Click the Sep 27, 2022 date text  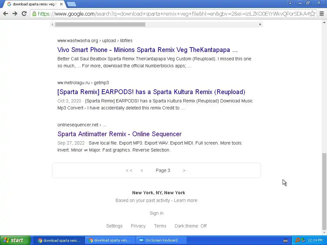click(71, 143)
